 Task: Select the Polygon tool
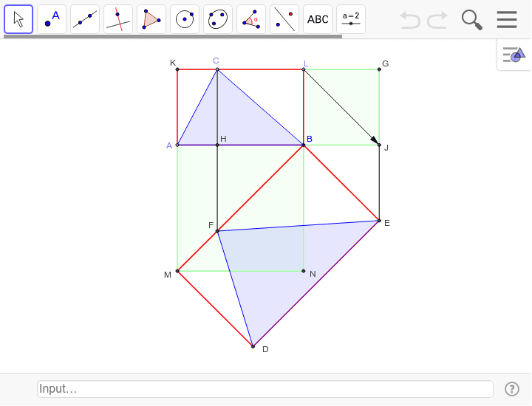coord(151,19)
